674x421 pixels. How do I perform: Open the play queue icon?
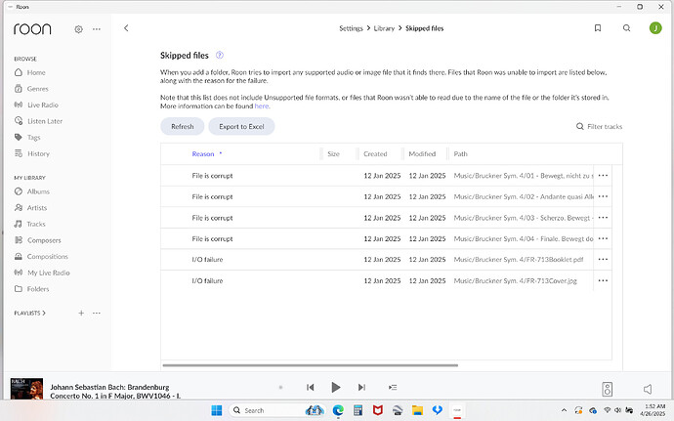tap(393, 388)
